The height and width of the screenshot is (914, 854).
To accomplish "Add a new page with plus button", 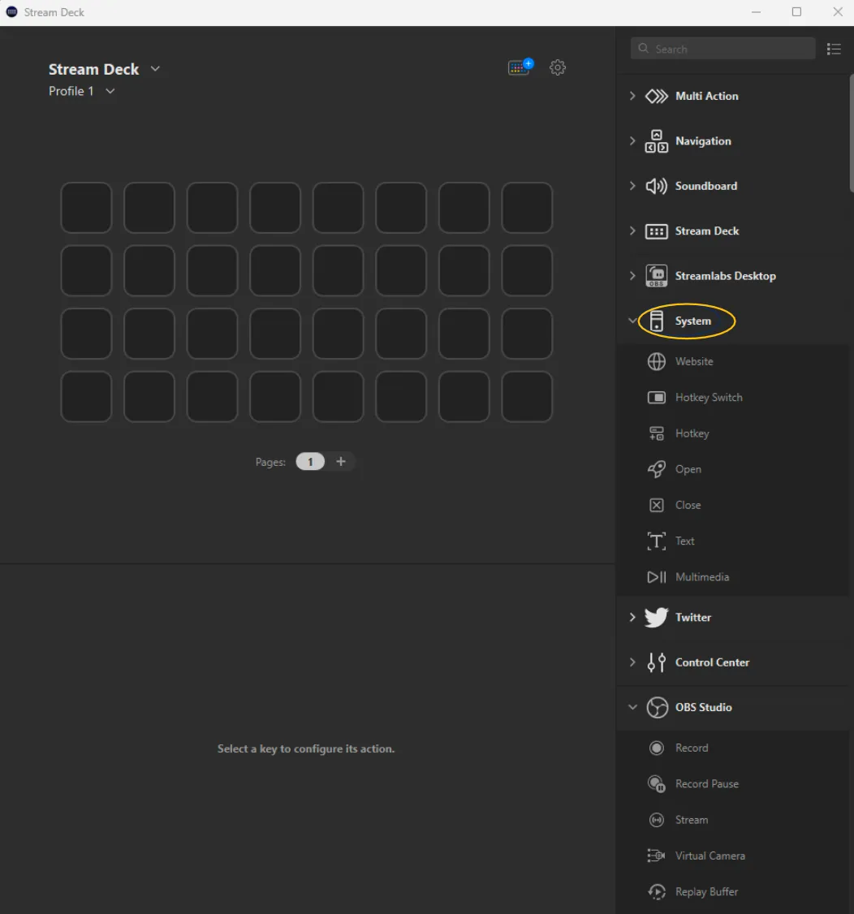I will click(x=341, y=462).
